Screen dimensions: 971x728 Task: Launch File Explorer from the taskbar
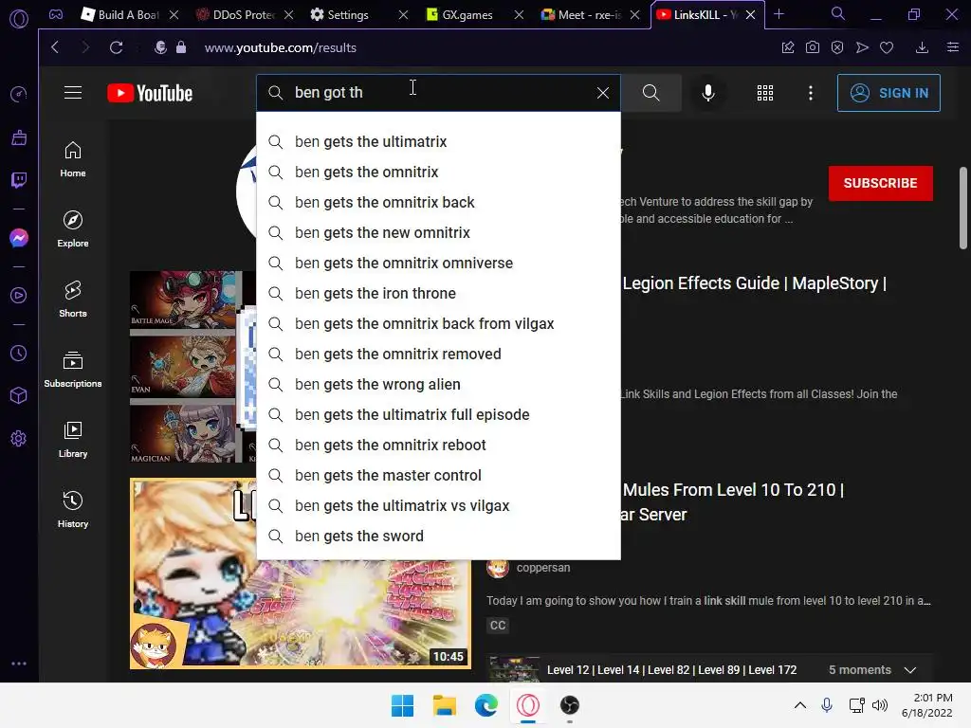click(x=444, y=705)
